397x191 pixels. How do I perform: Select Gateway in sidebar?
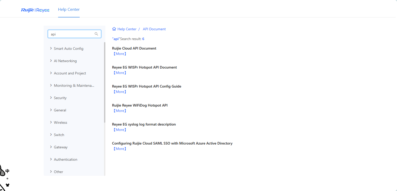[61, 147]
